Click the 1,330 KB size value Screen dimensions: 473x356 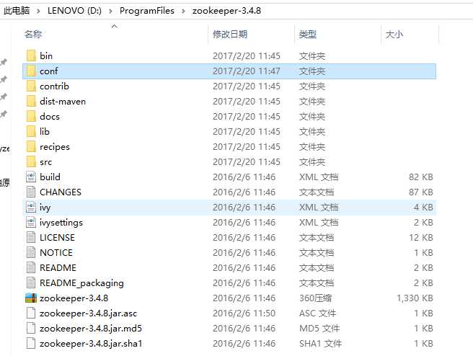click(415, 298)
